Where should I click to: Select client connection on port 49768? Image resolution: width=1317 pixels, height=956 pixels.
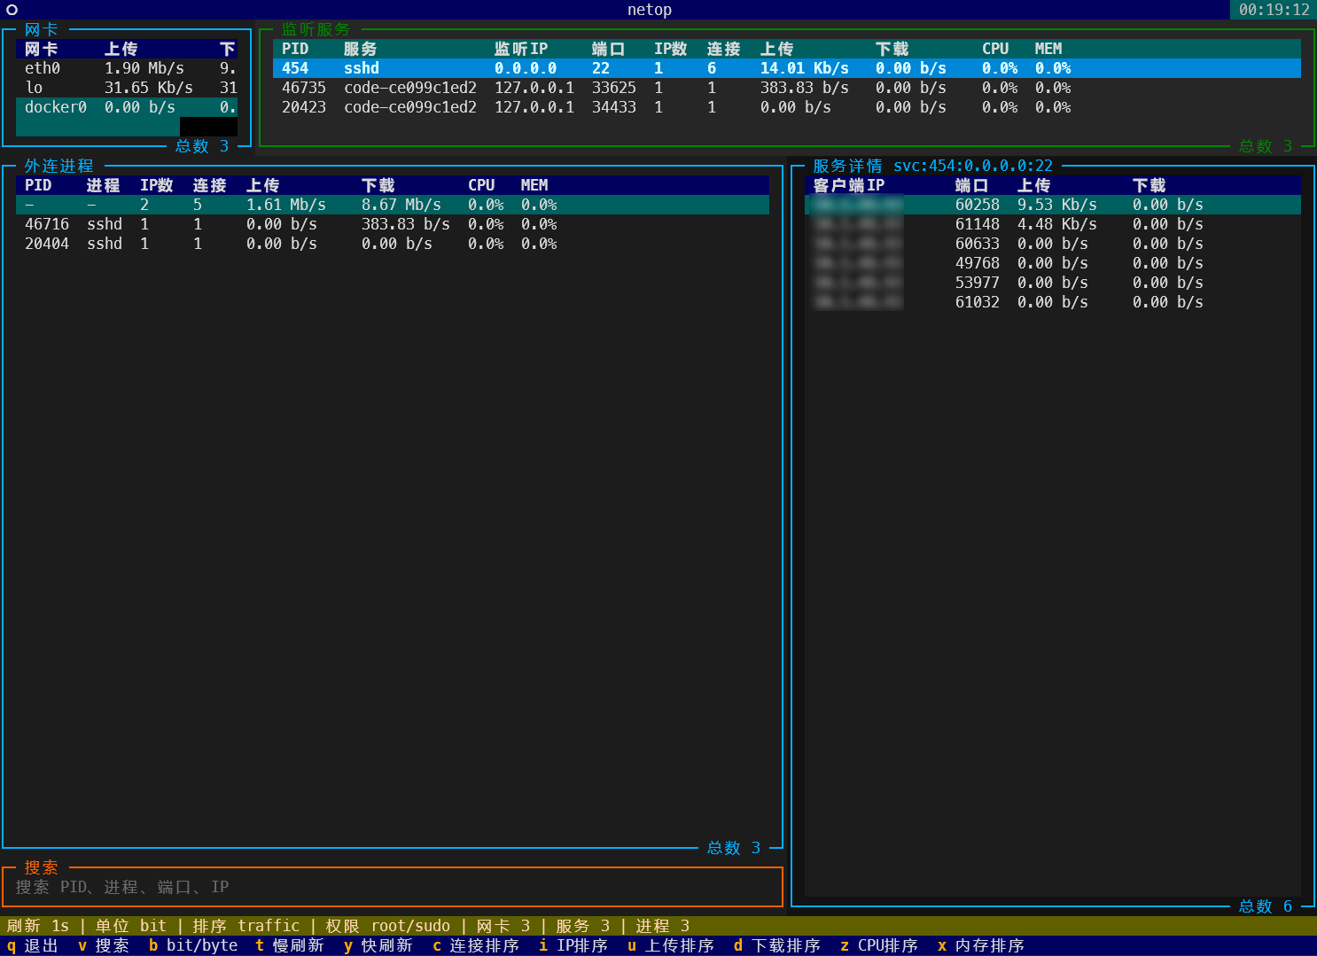[1053, 263]
